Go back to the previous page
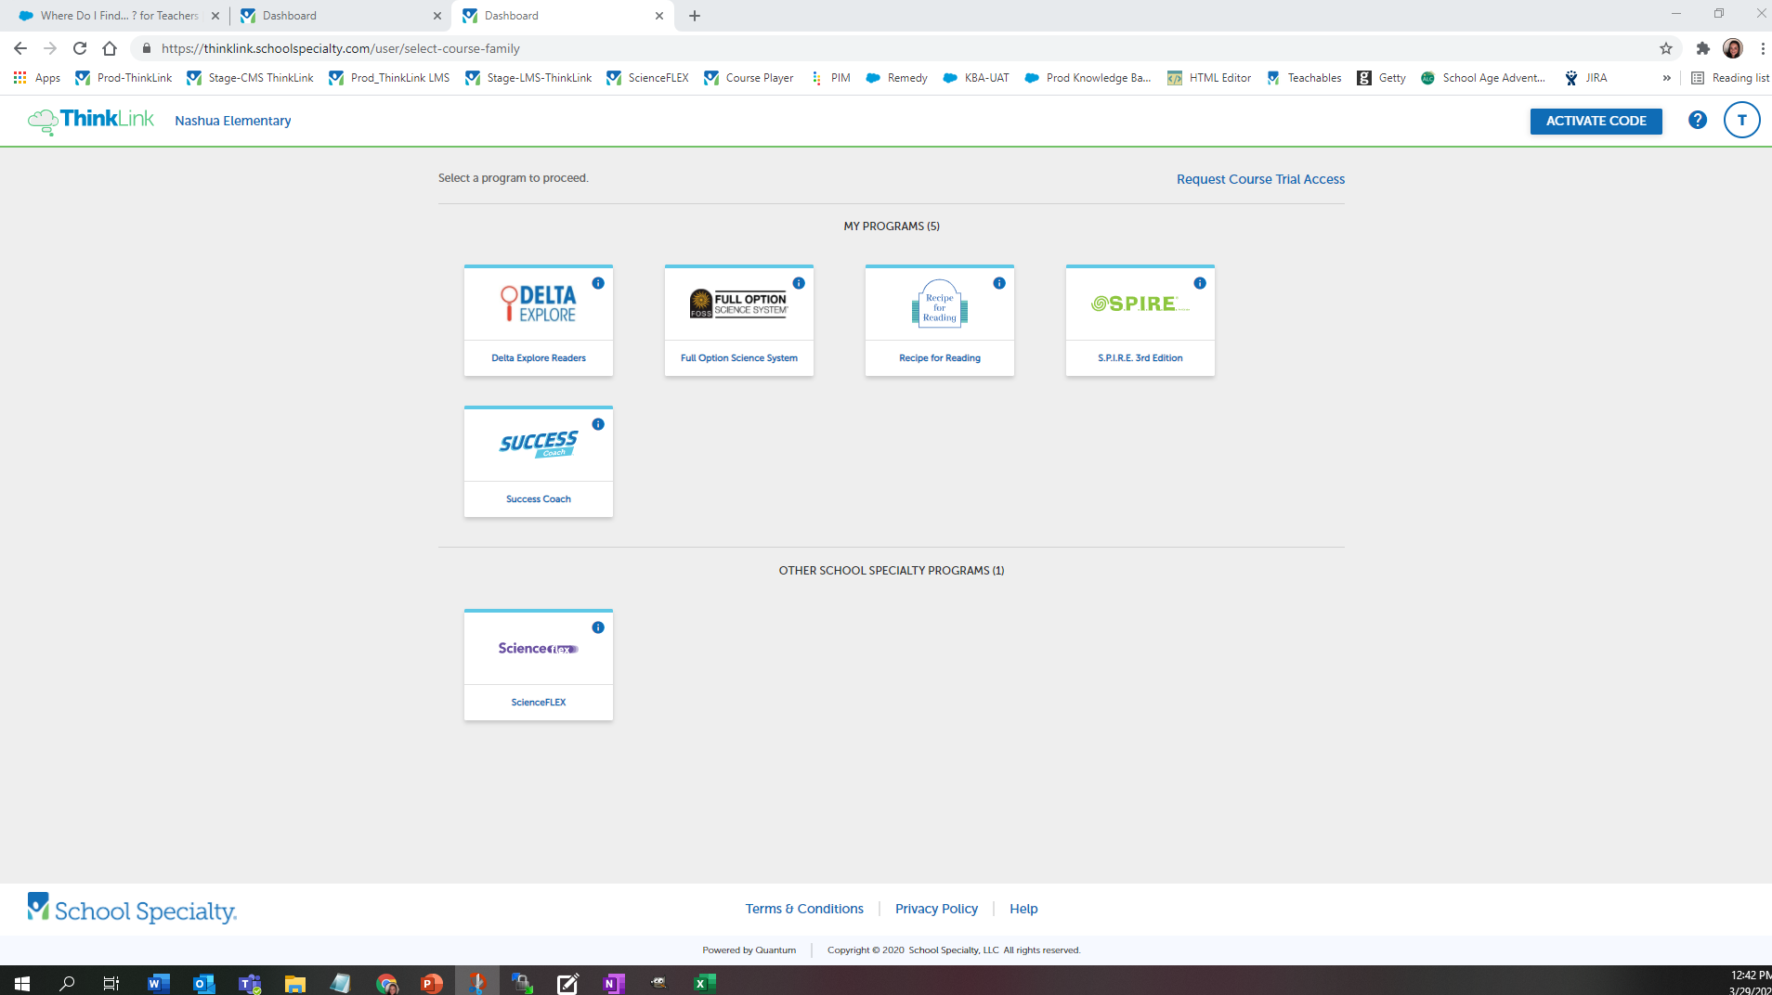 coord(20,48)
